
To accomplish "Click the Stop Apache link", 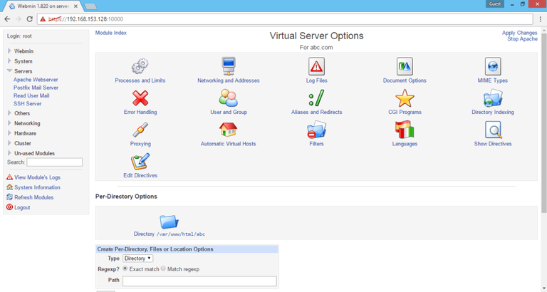I will [x=522, y=38].
